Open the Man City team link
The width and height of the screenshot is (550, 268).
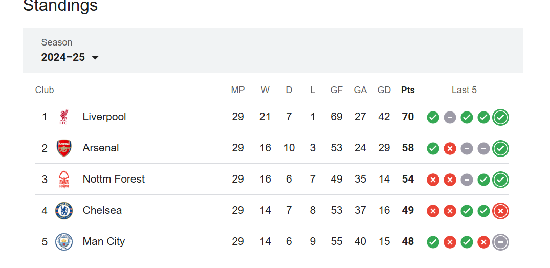point(104,242)
